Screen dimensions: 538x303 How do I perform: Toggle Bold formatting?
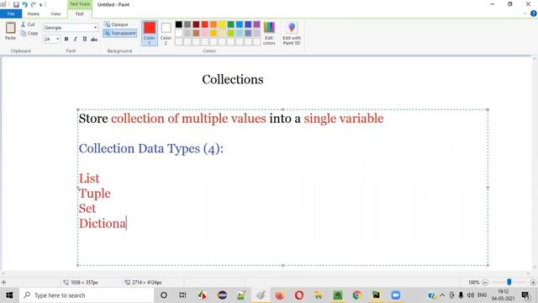click(x=66, y=40)
